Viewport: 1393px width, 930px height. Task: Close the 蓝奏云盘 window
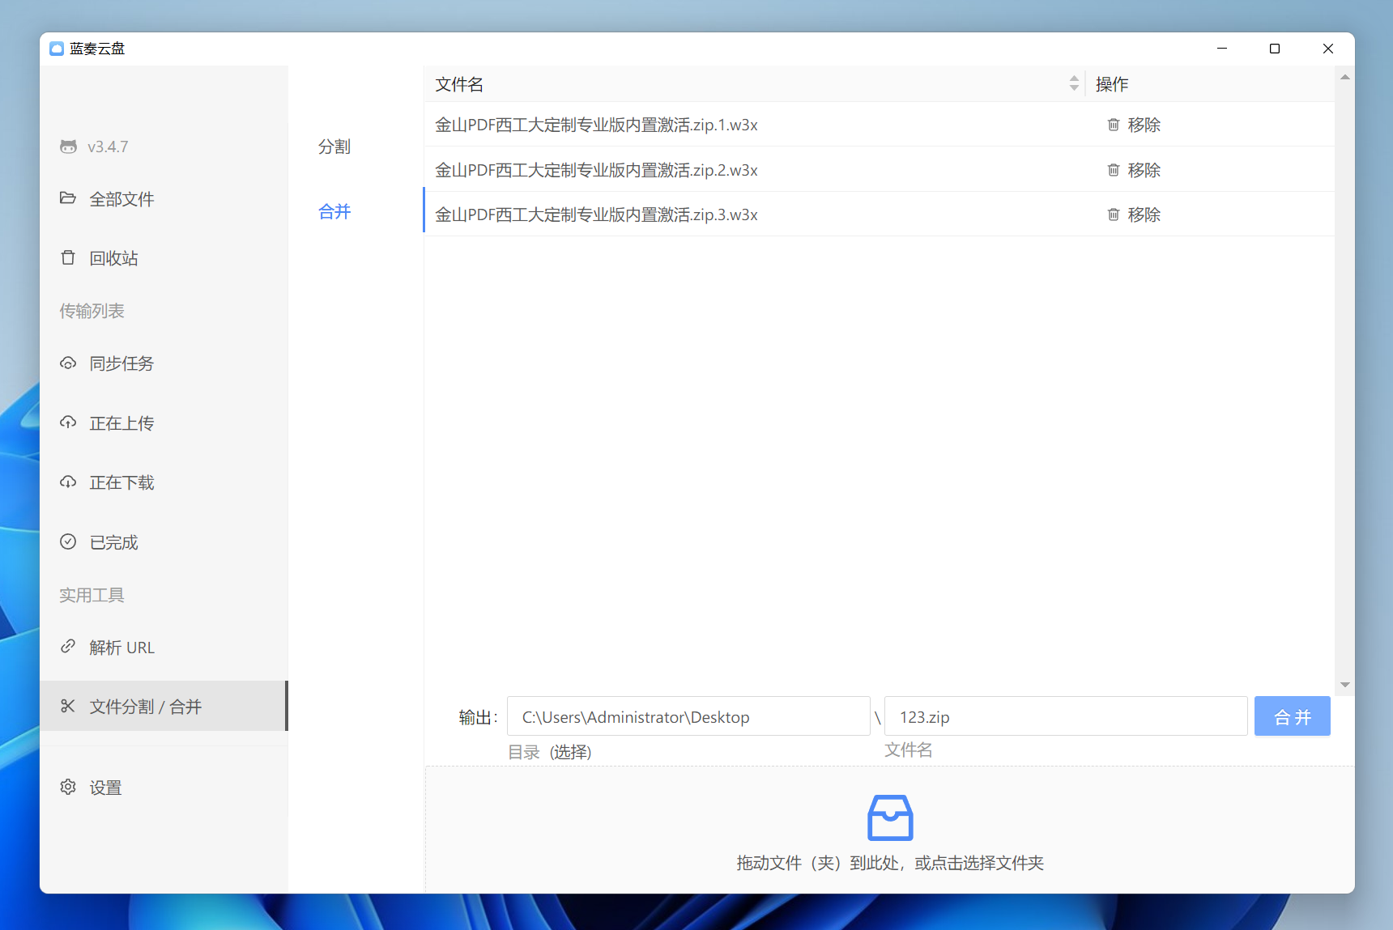click(x=1328, y=49)
